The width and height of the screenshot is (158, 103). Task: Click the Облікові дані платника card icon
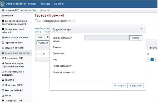click(x=3, y=37)
